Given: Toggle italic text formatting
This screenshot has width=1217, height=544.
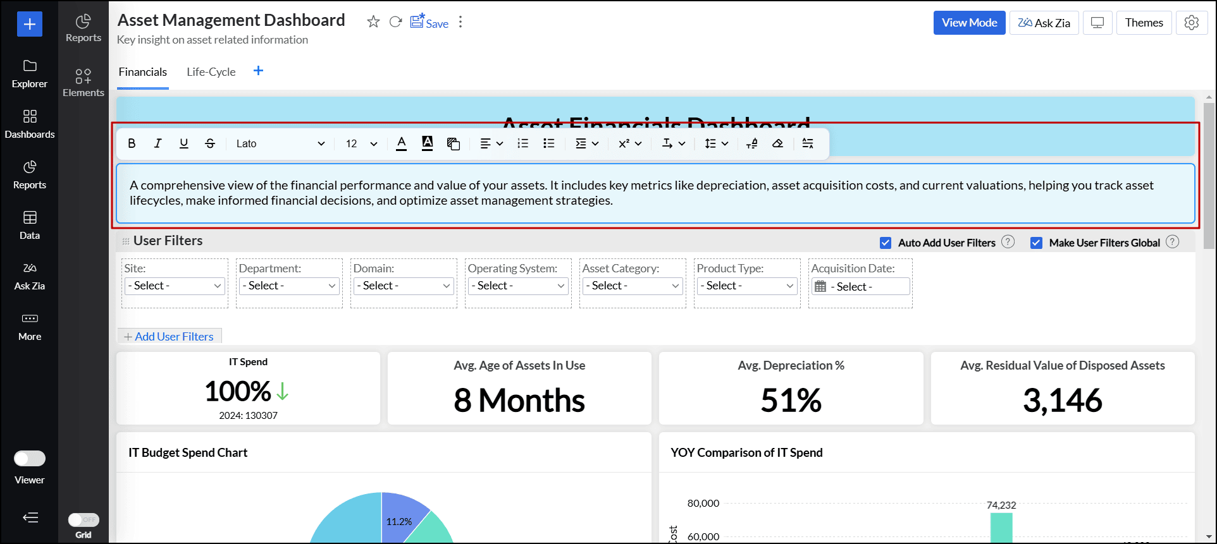Looking at the screenshot, I should click(x=158, y=143).
